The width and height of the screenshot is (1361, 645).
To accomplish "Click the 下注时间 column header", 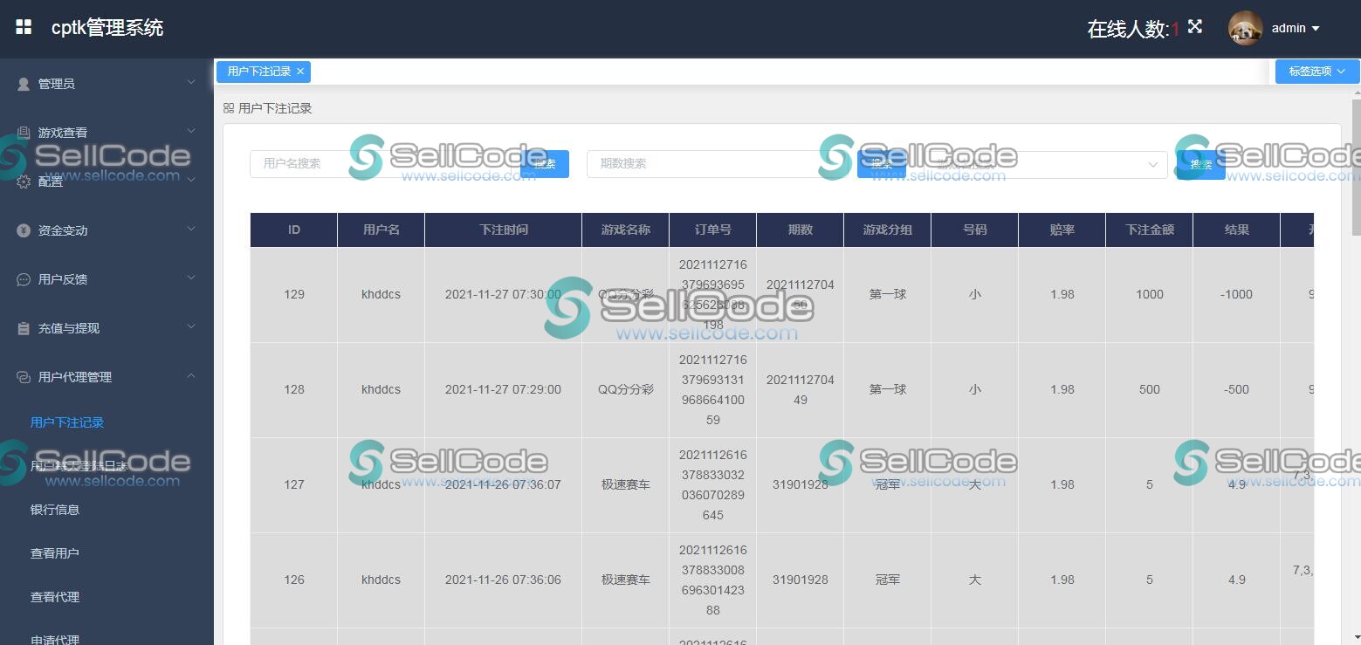I will click(504, 230).
